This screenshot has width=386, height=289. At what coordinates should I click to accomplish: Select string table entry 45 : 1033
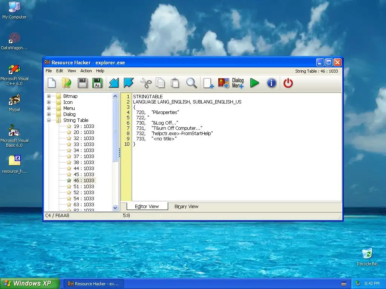[x=84, y=175]
